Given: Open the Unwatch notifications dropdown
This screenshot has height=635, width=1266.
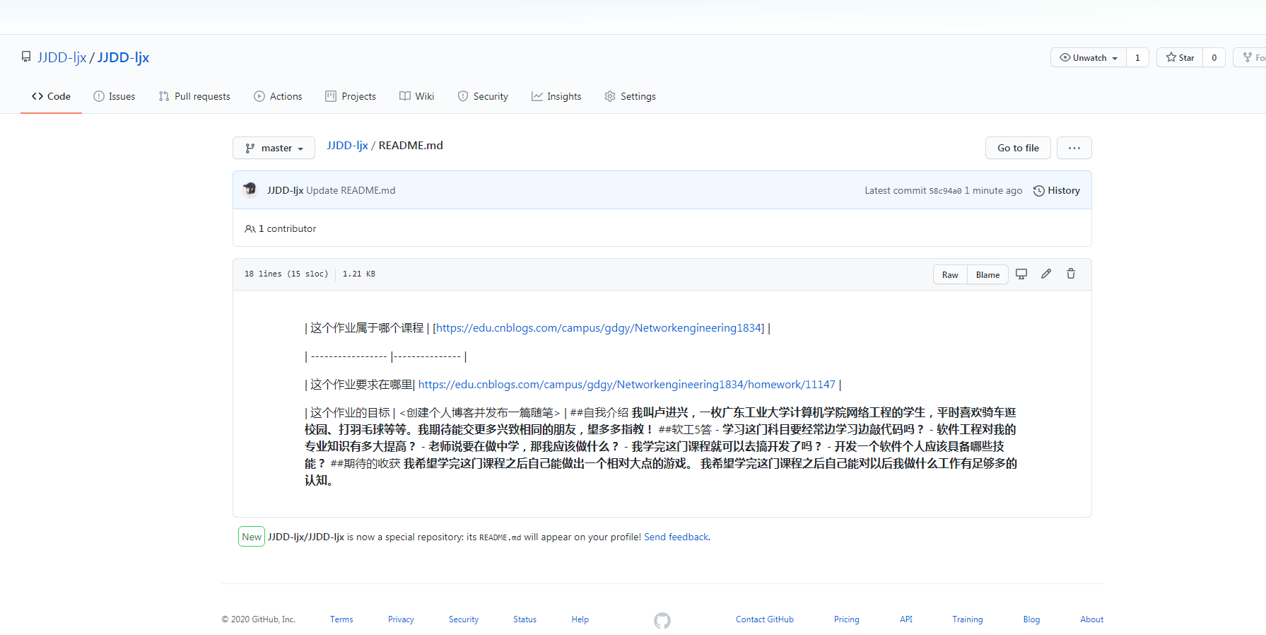Looking at the screenshot, I should point(1089,57).
